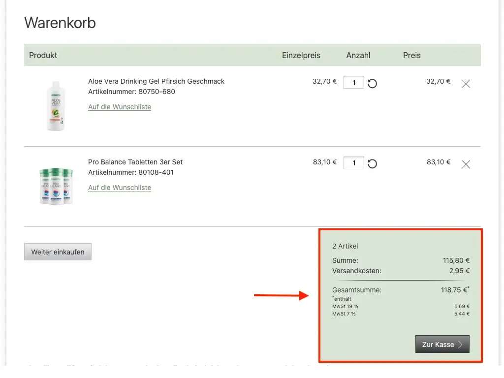Viewport: 504px width, 378px height.
Task: Remove Pro Balance Tabletten from cart
Action: pyautogui.click(x=466, y=164)
